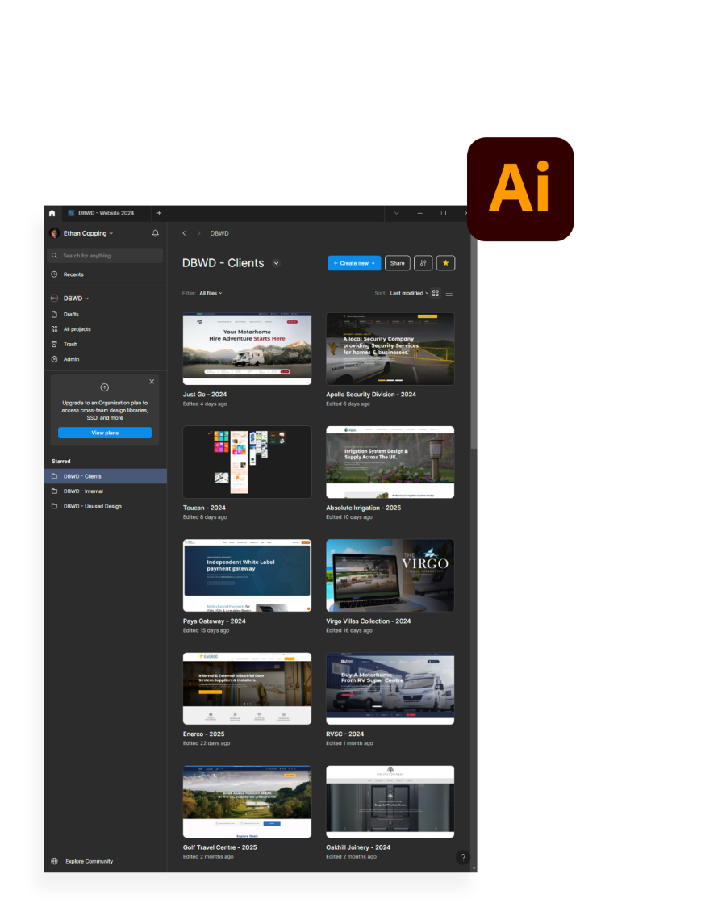
Task: Click the Adobe Illustrator Ai logo
Action: point(520,189)
